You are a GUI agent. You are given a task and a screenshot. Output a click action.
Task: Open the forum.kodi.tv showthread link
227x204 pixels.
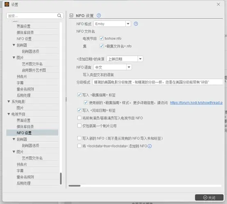(x=196, y=103)
